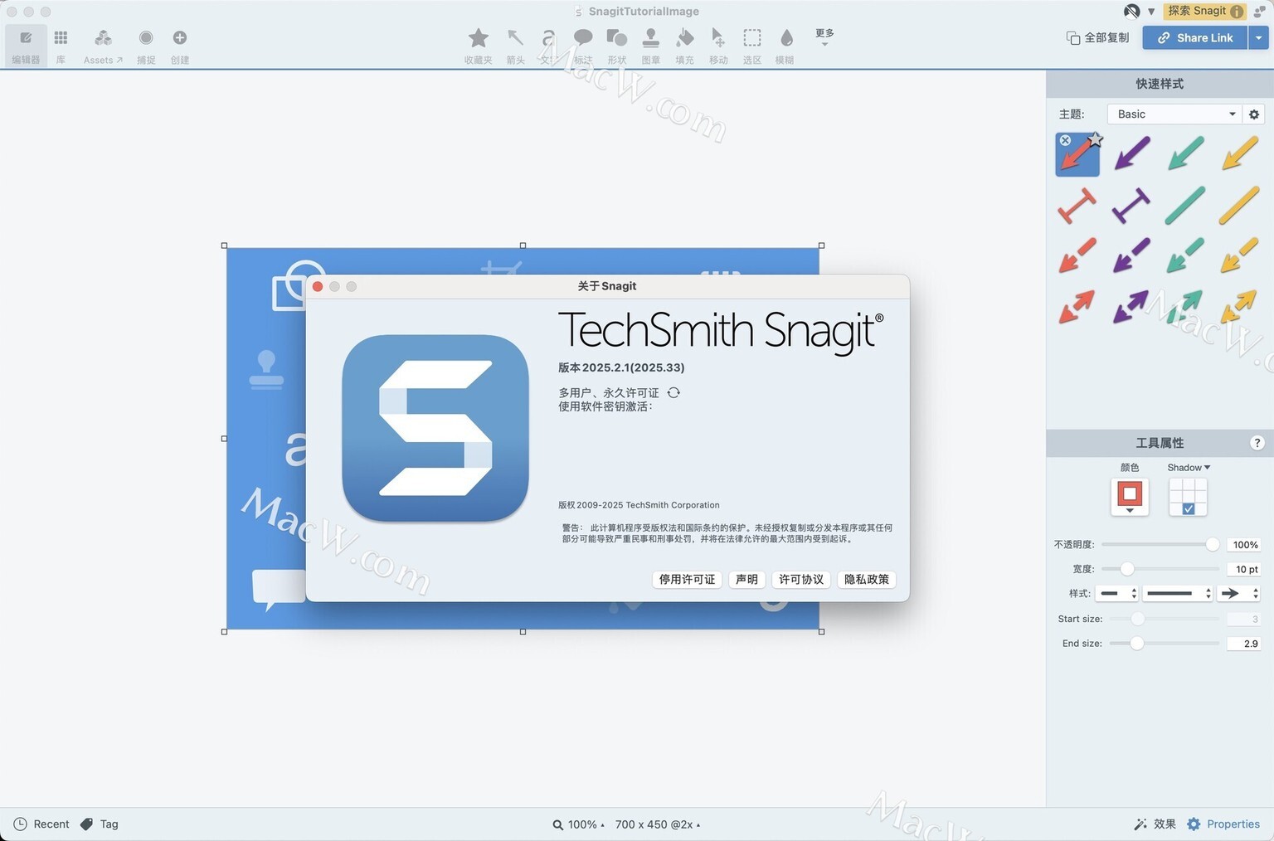The image size is (1274, 841).
Task: Click the 捕捉 capture button
Action: [x=146, y=45]
